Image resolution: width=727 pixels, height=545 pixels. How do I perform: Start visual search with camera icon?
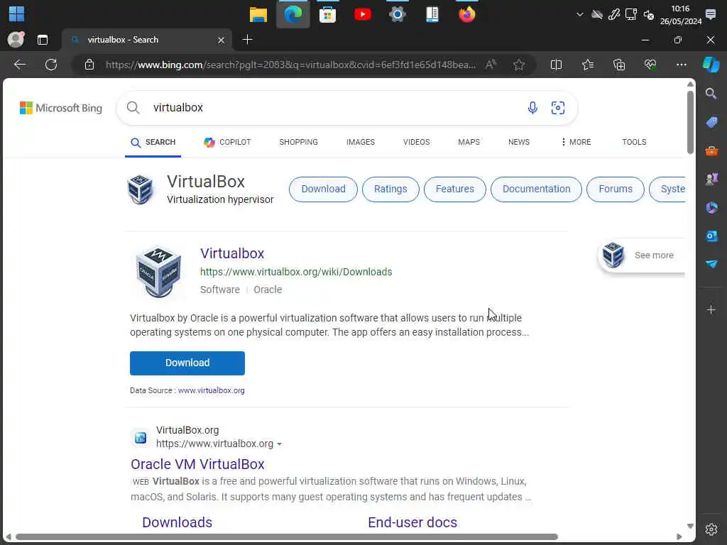click(x=558, y=108)
